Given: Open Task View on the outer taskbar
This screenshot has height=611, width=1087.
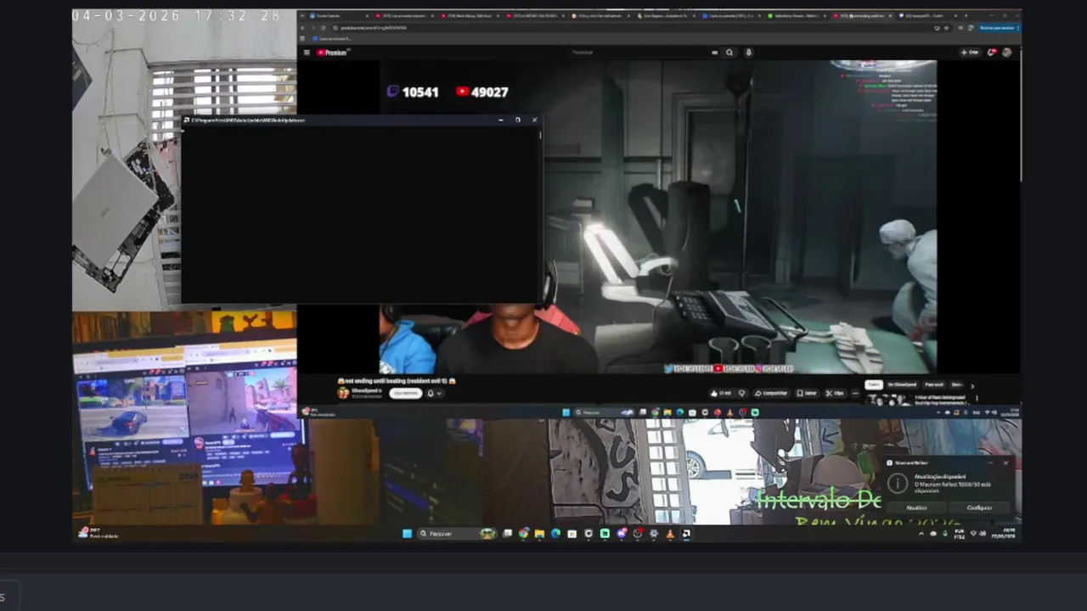Looking at the screenshot, I should (x=508, y=534).
